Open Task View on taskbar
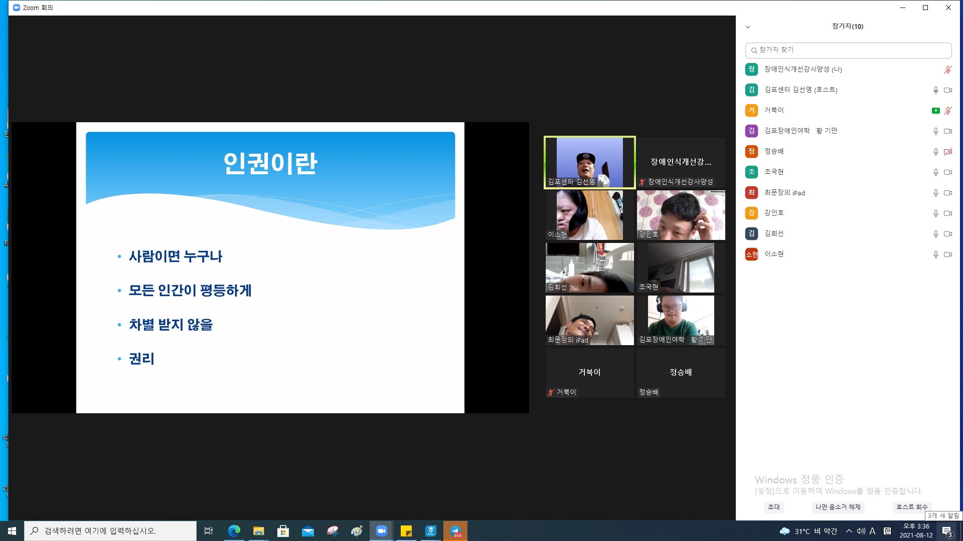The image size is (963, 541). (x=208, y=531)
